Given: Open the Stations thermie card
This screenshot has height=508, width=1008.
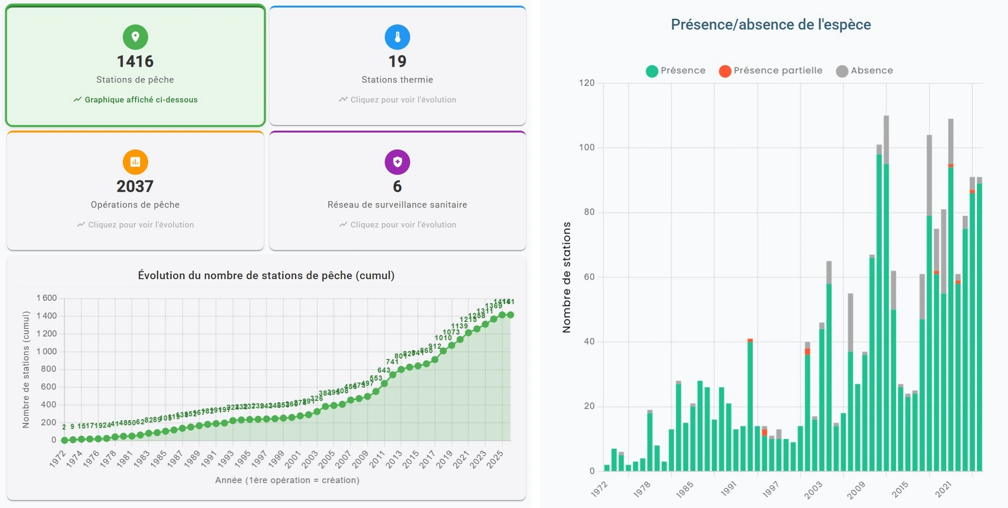Looking at the screenshot, I should pyautogui.click(x=397, y=66).
